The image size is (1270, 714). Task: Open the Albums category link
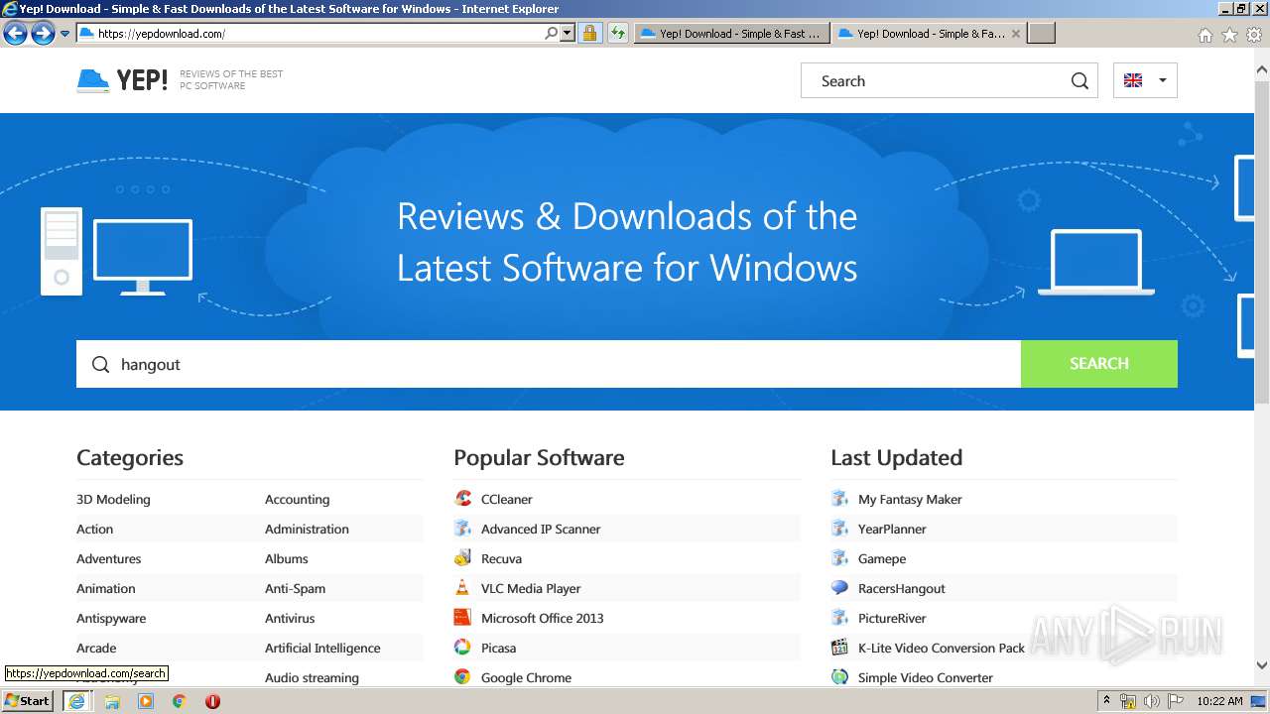coord(287,558)
